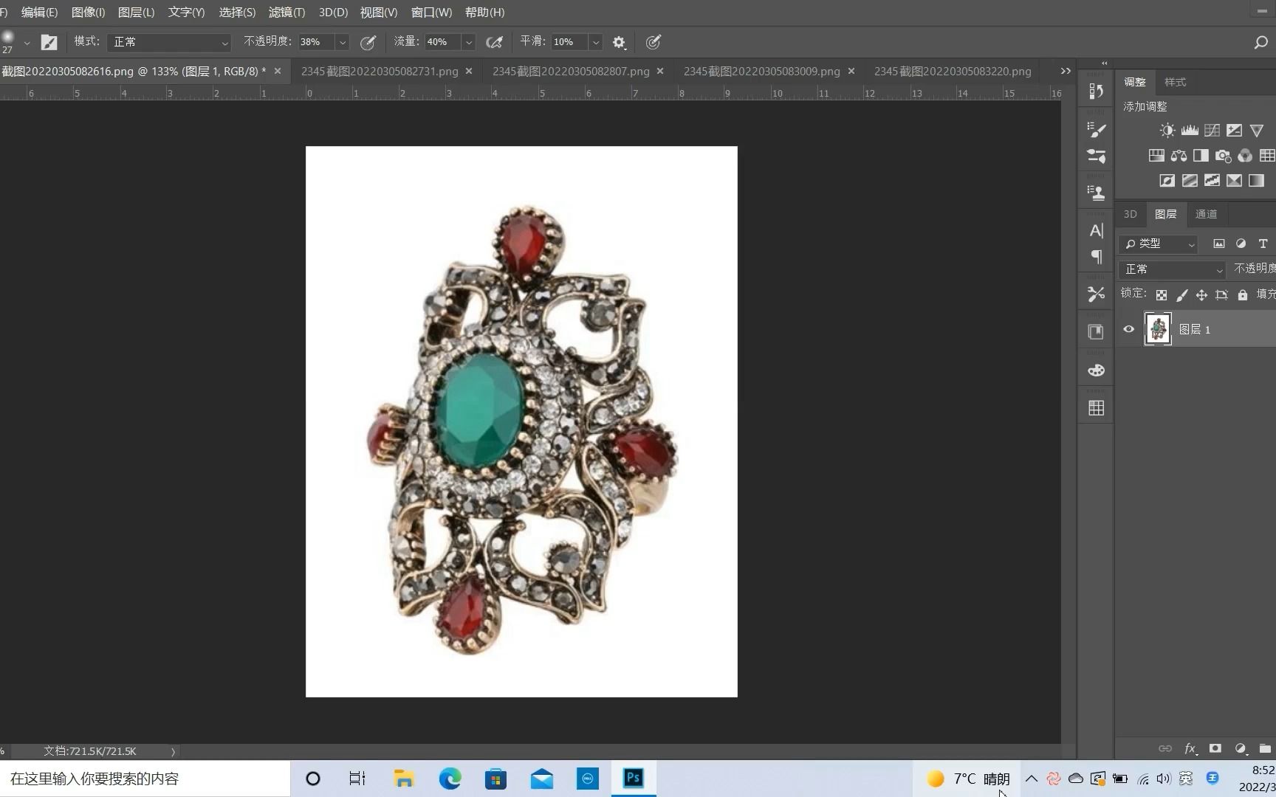Add a Vibrance adjustment
Viewport: 1276px width, 797px height.
point(1257,131)
